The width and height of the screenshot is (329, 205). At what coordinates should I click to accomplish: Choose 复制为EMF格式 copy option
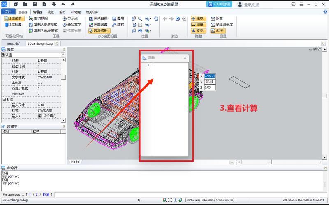[43, 25]
